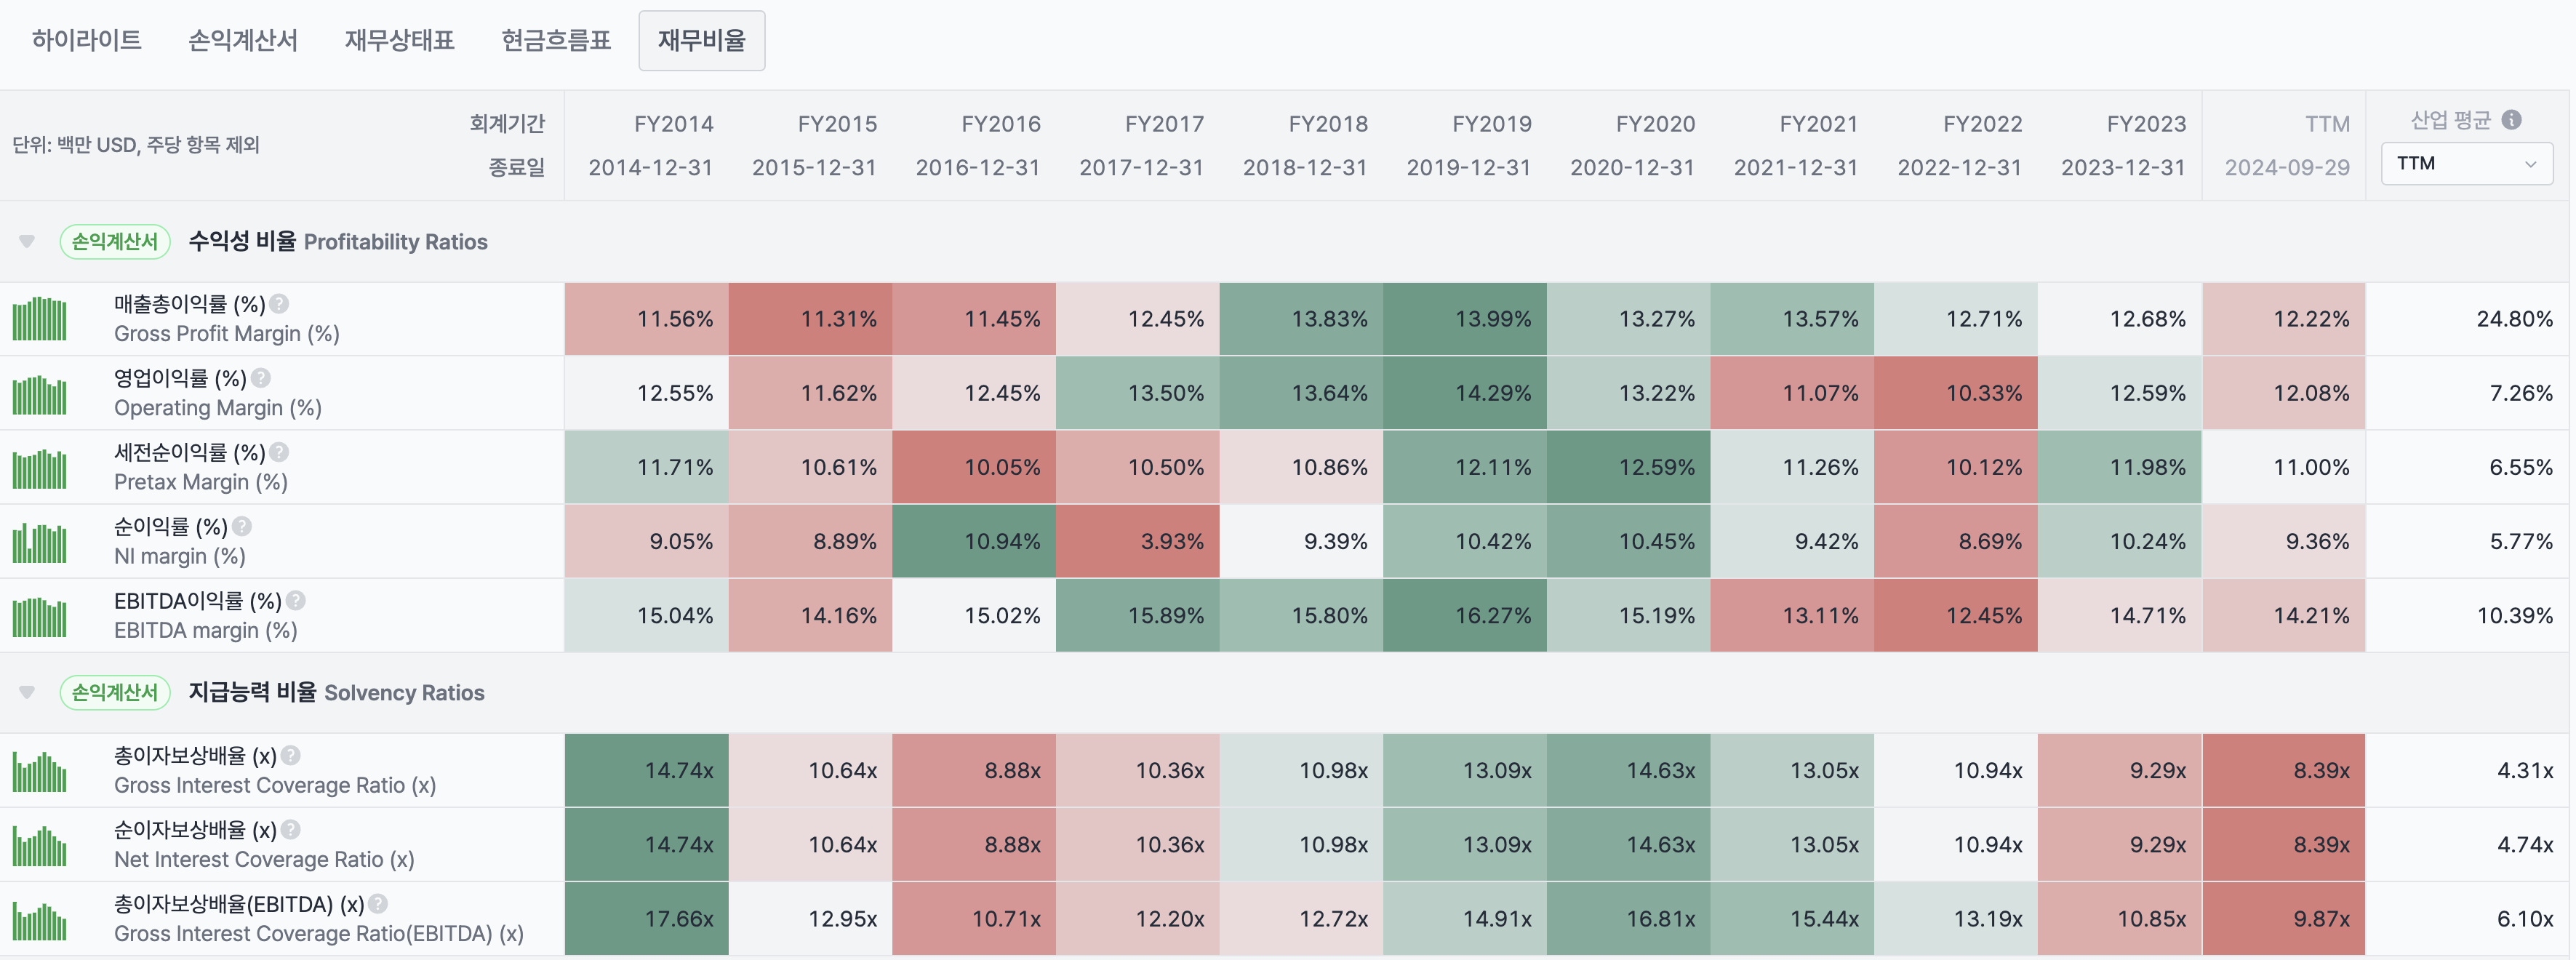Click the NI margin mini bar chart icon
2576x960 pixels.
(x=40, y=542)
